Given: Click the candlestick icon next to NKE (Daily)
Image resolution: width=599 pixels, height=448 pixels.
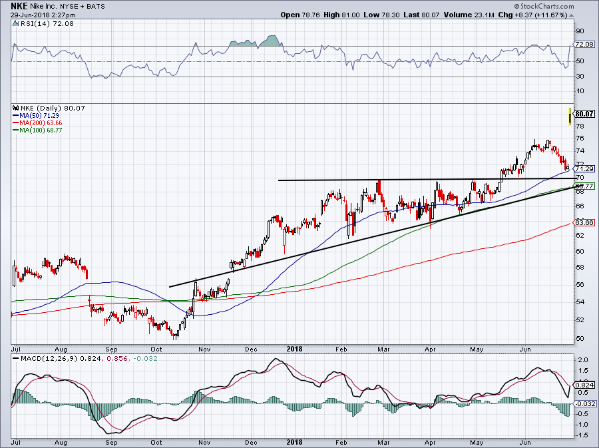Looking at the screenshot, I should click(16, 108).
